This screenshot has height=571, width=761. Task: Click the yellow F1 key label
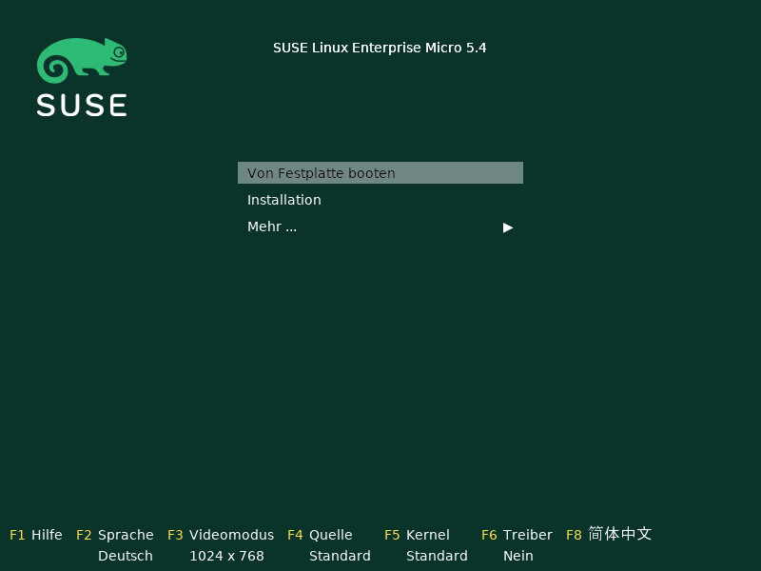tap(17, 535)
